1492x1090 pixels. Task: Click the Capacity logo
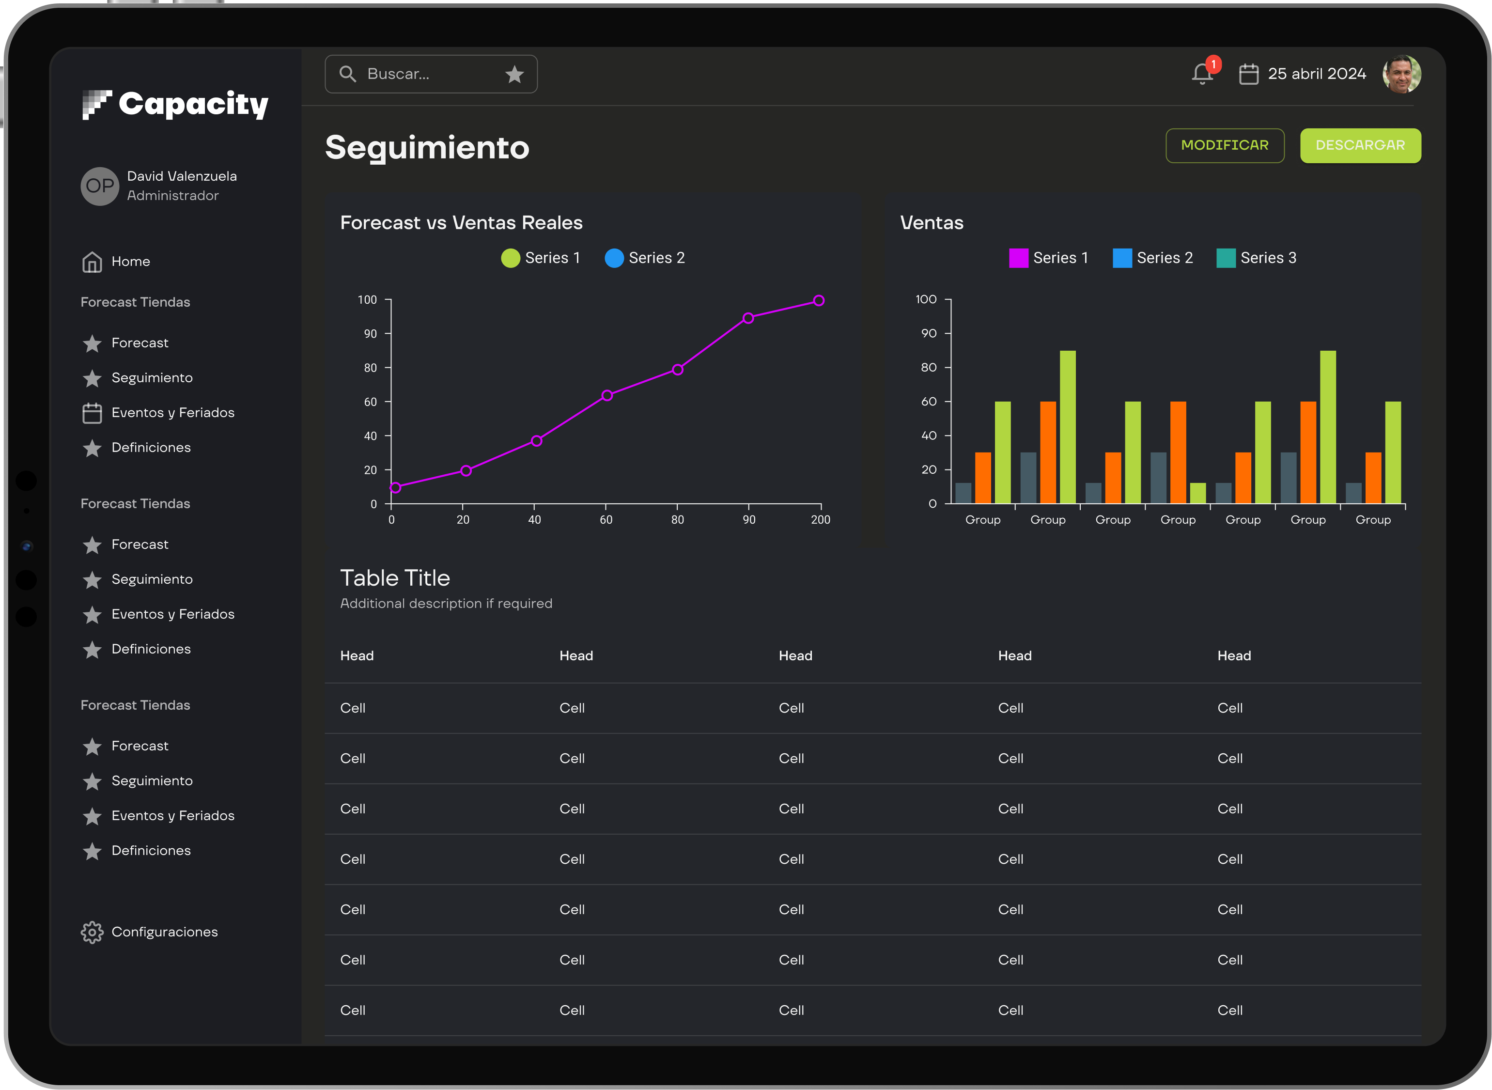(x=175, y=104)
